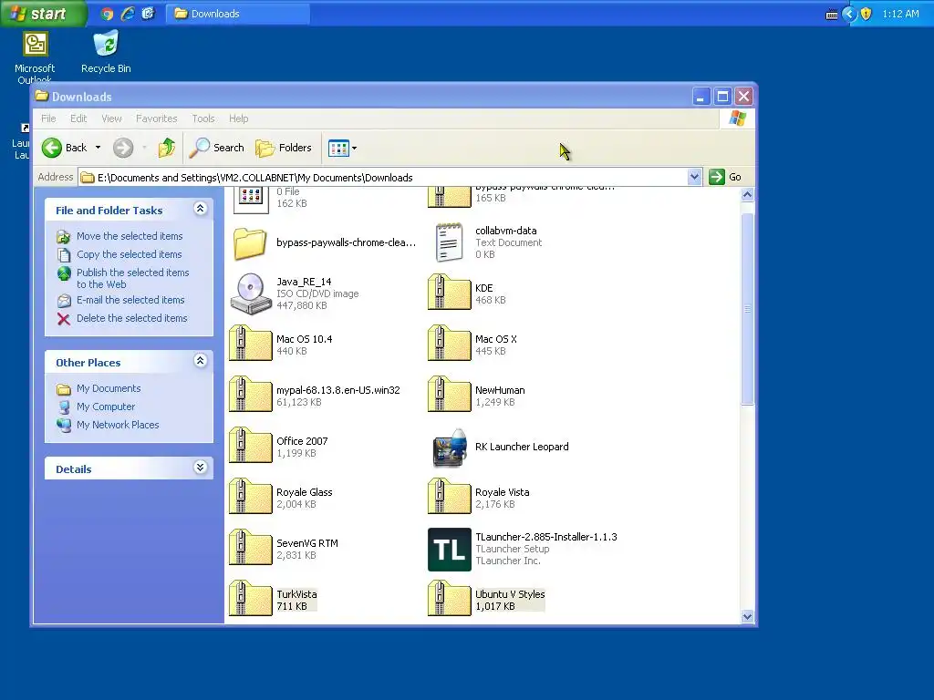Select the Royale Glass zip icon
The width and height of the screenshot is (934, 700).
(251, 497)
